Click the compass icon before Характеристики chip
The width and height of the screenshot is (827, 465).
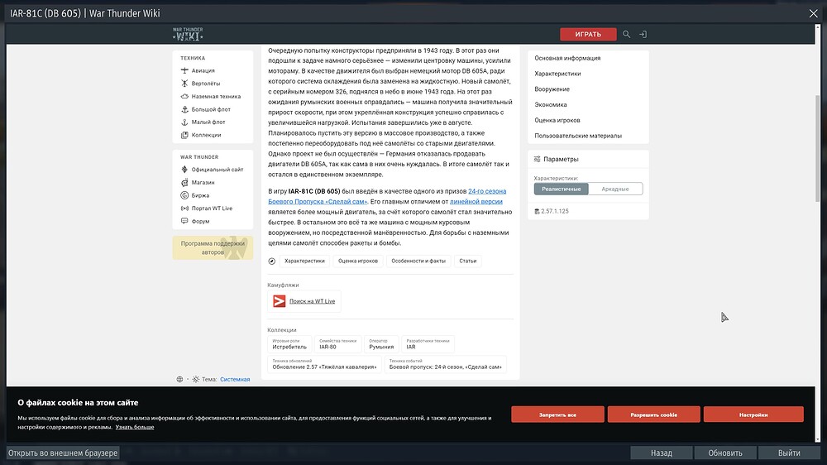(x=271, y=261)
